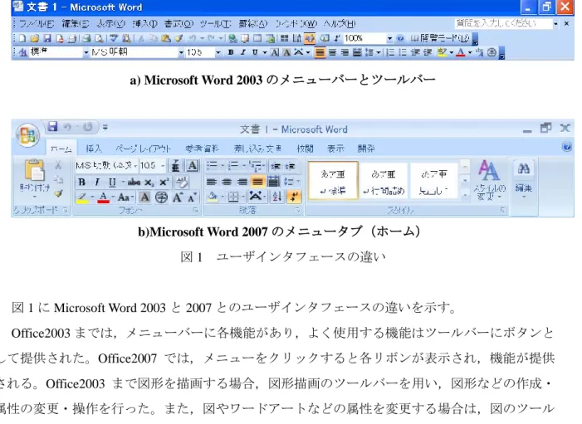Click the highlight pen in Word 2003 toolbar

point(442,52)
